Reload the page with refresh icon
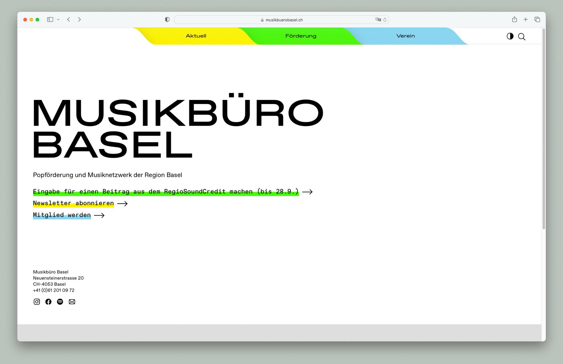 coord(385,20)
